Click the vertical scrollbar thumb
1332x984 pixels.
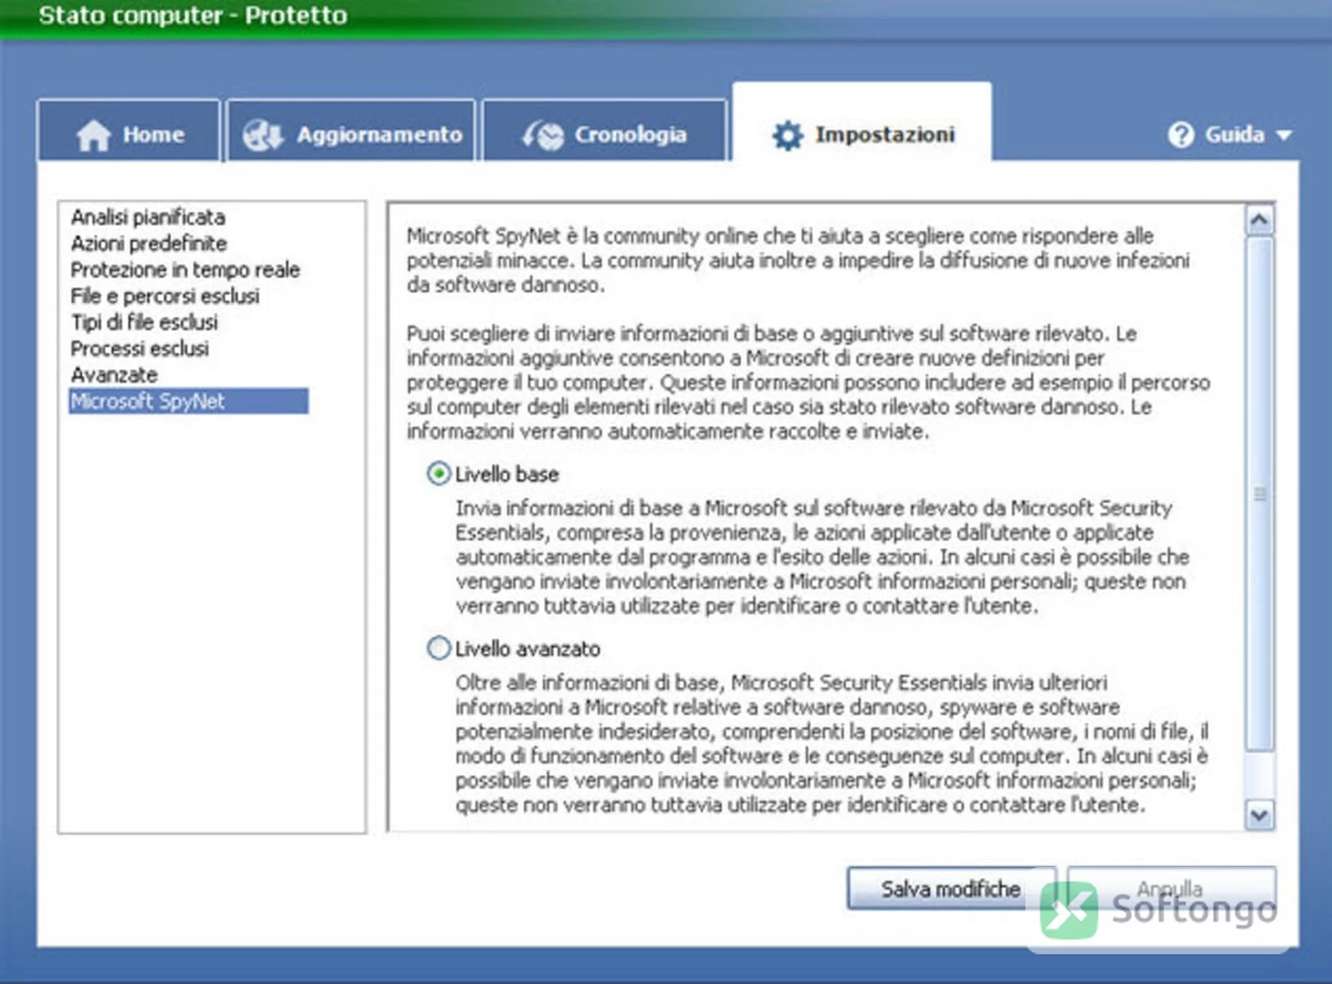point(1259,494)
